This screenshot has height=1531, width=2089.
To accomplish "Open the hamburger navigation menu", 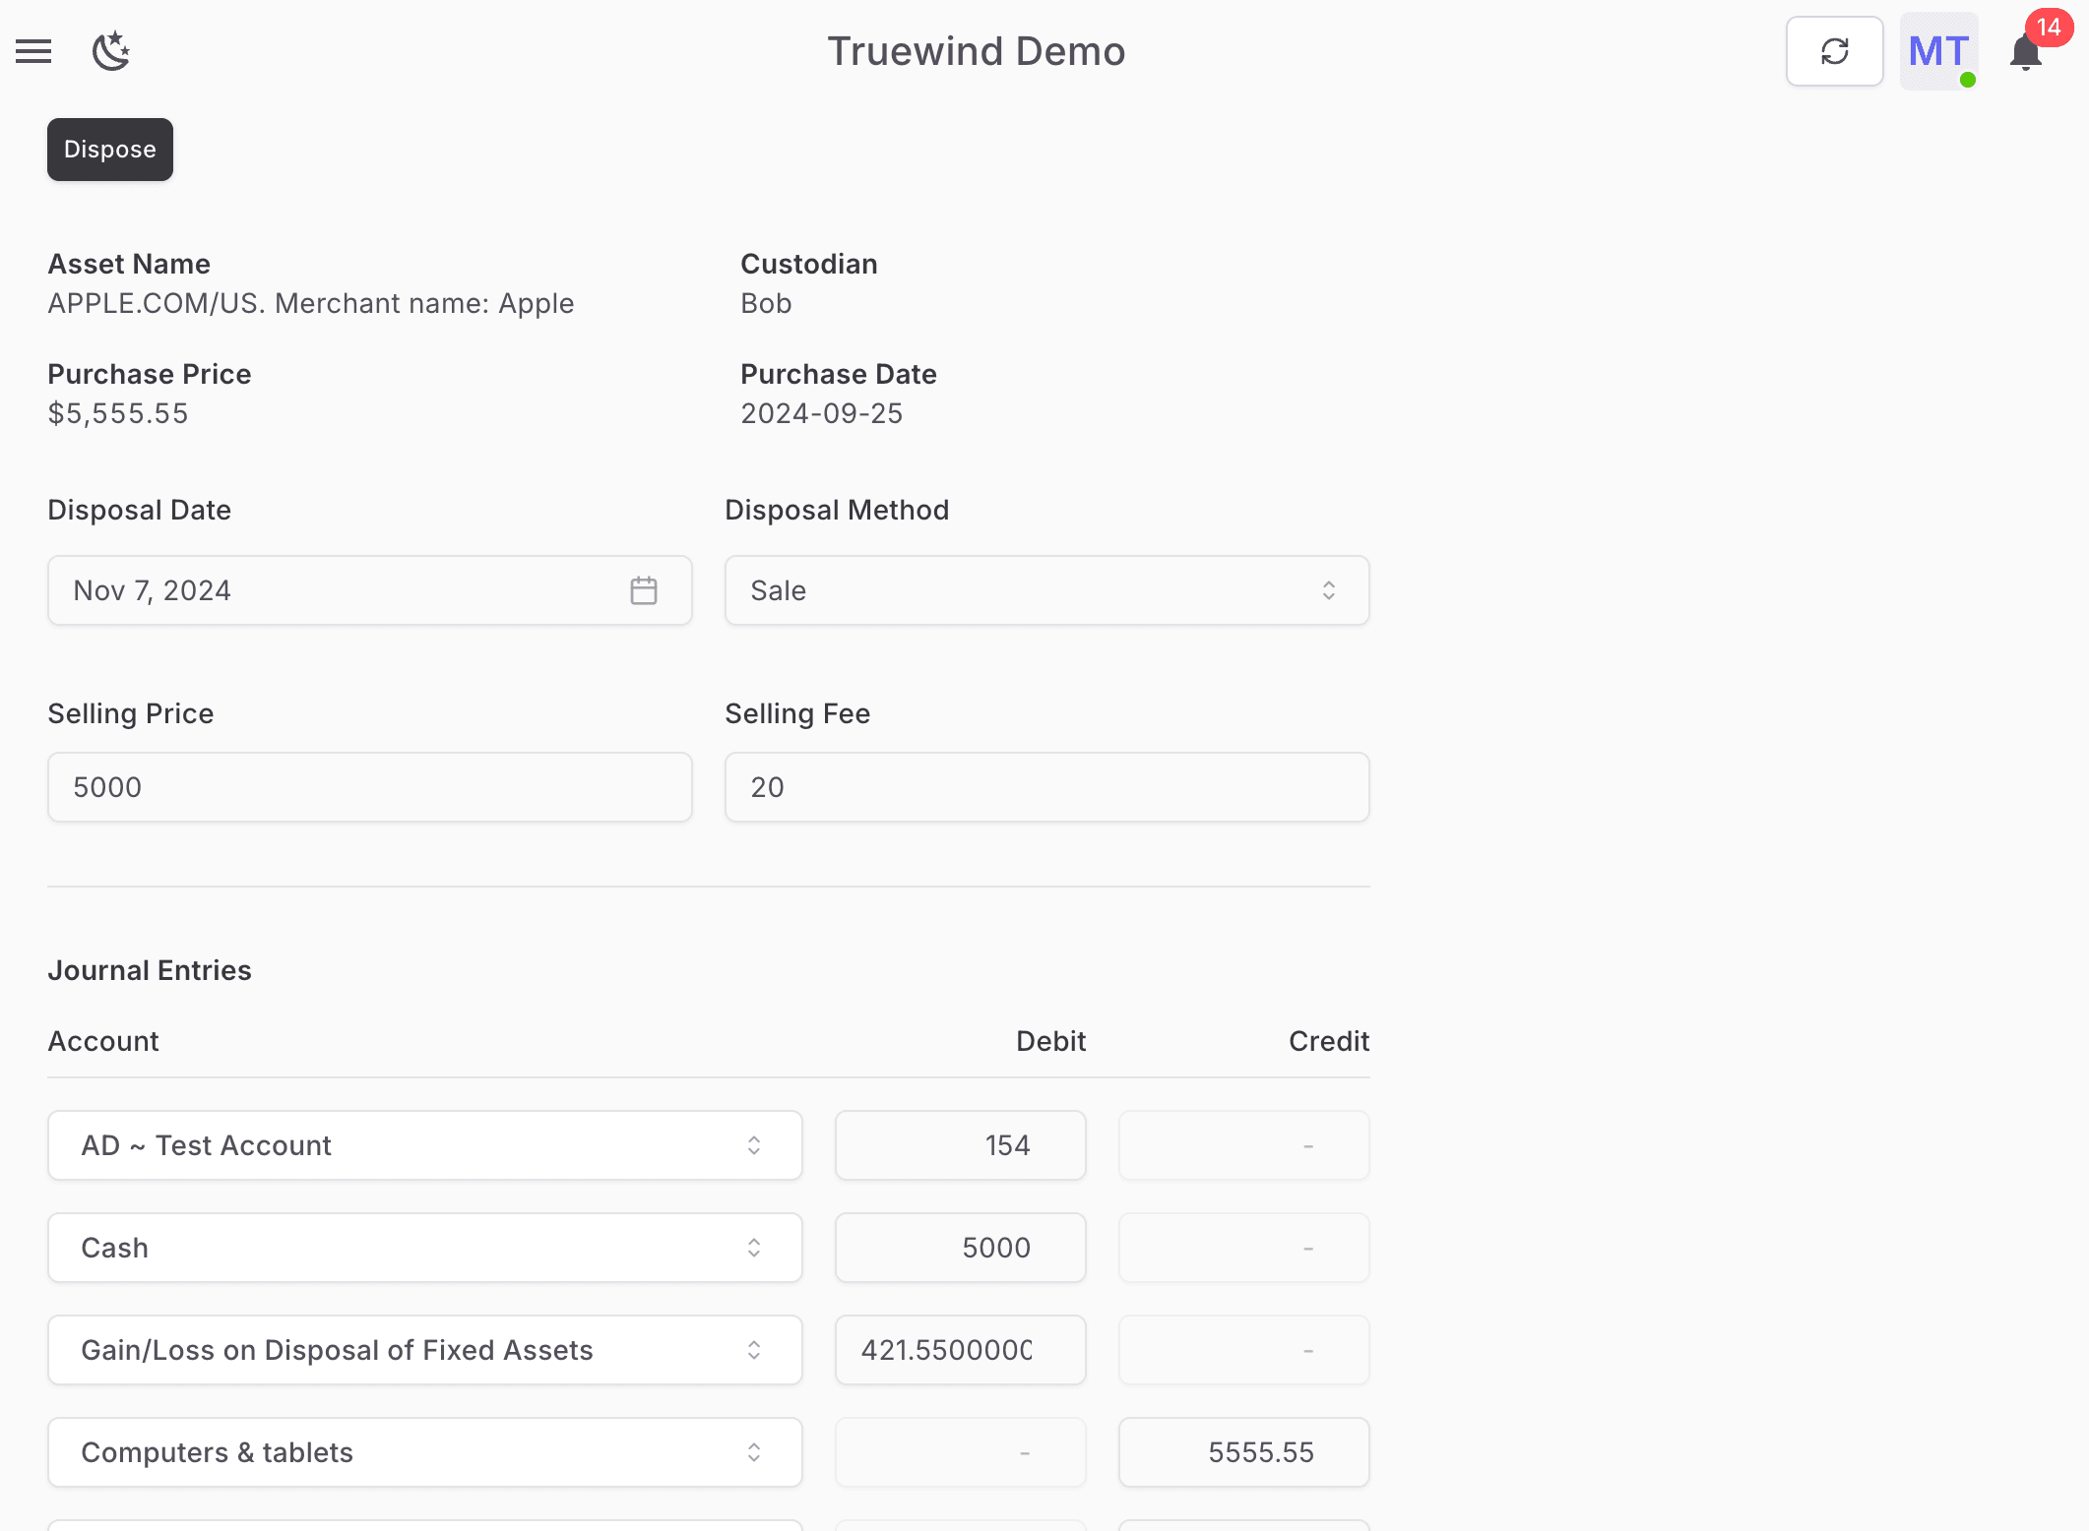I will click(x=32, y=51).
